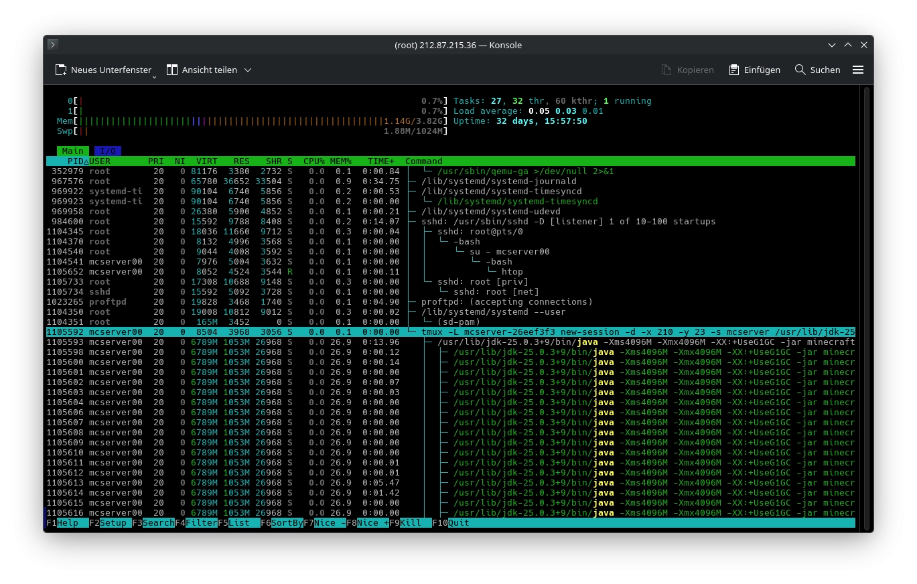Screen dimensions: 917x584
Task: Click F7 Nice - in the htop footer
Action: 325,523
